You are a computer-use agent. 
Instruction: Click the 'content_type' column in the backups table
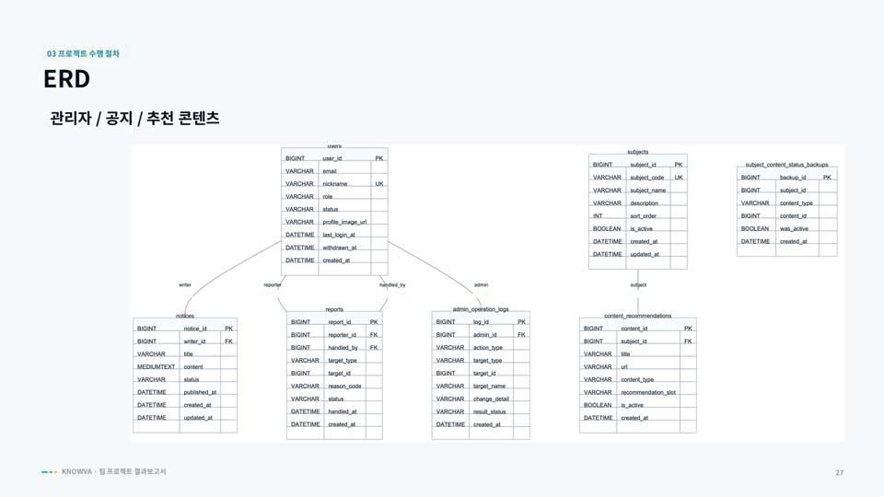tap(796, 203)
